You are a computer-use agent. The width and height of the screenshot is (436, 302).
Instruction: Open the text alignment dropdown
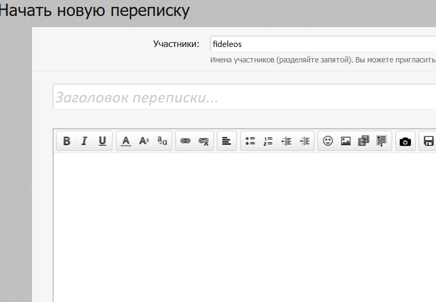coord(226,141)
